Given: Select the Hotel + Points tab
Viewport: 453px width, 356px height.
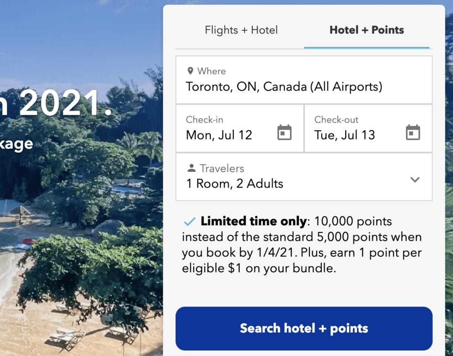Looking at the screenshot, I should [x=367, y=30].
